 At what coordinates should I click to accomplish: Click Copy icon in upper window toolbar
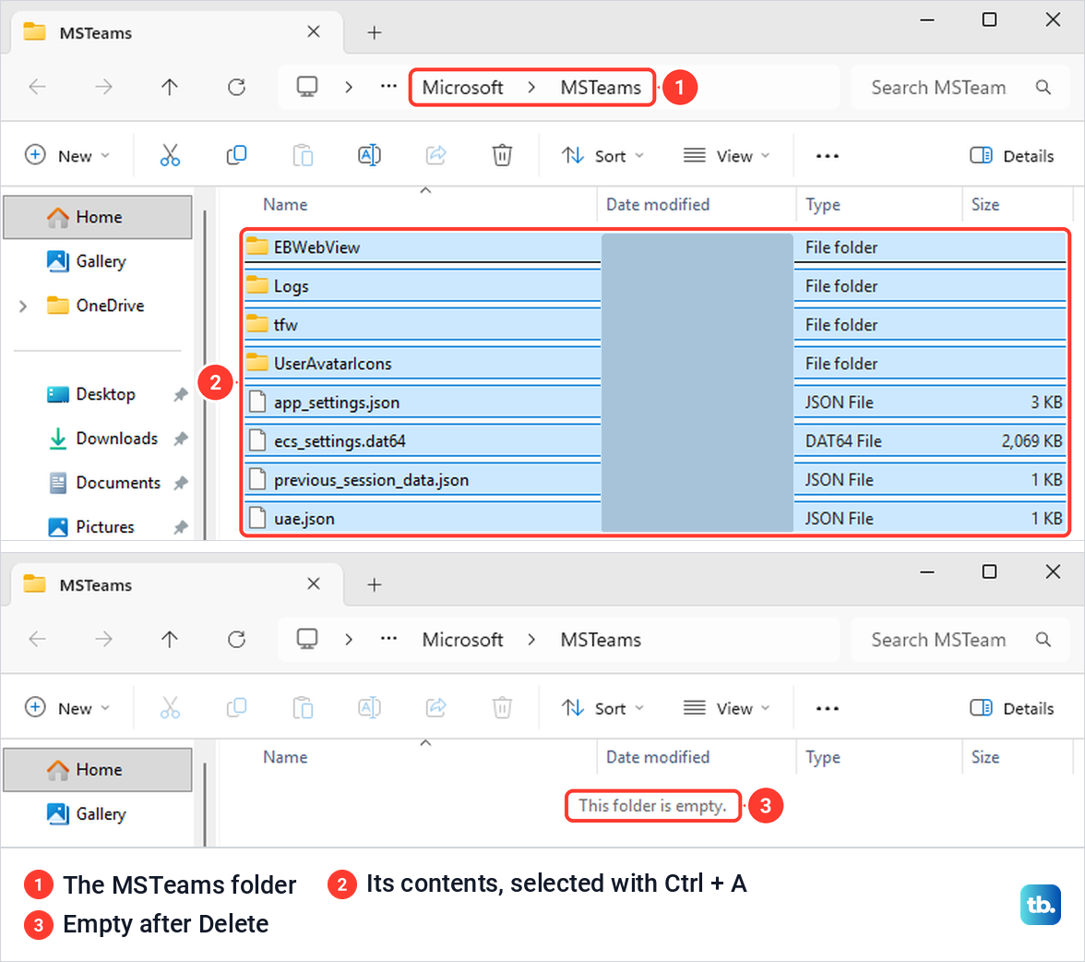pos(236,155)
